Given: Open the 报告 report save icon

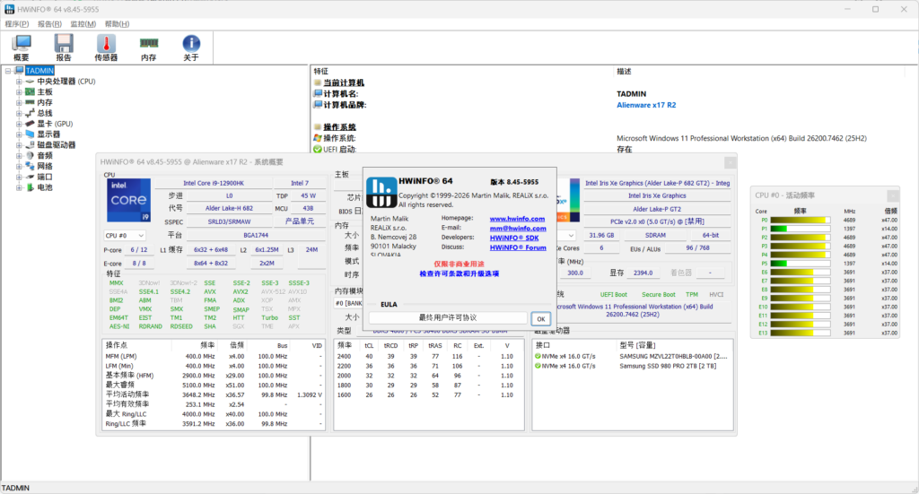Looking at the screenshot, I should coord(64,45).
